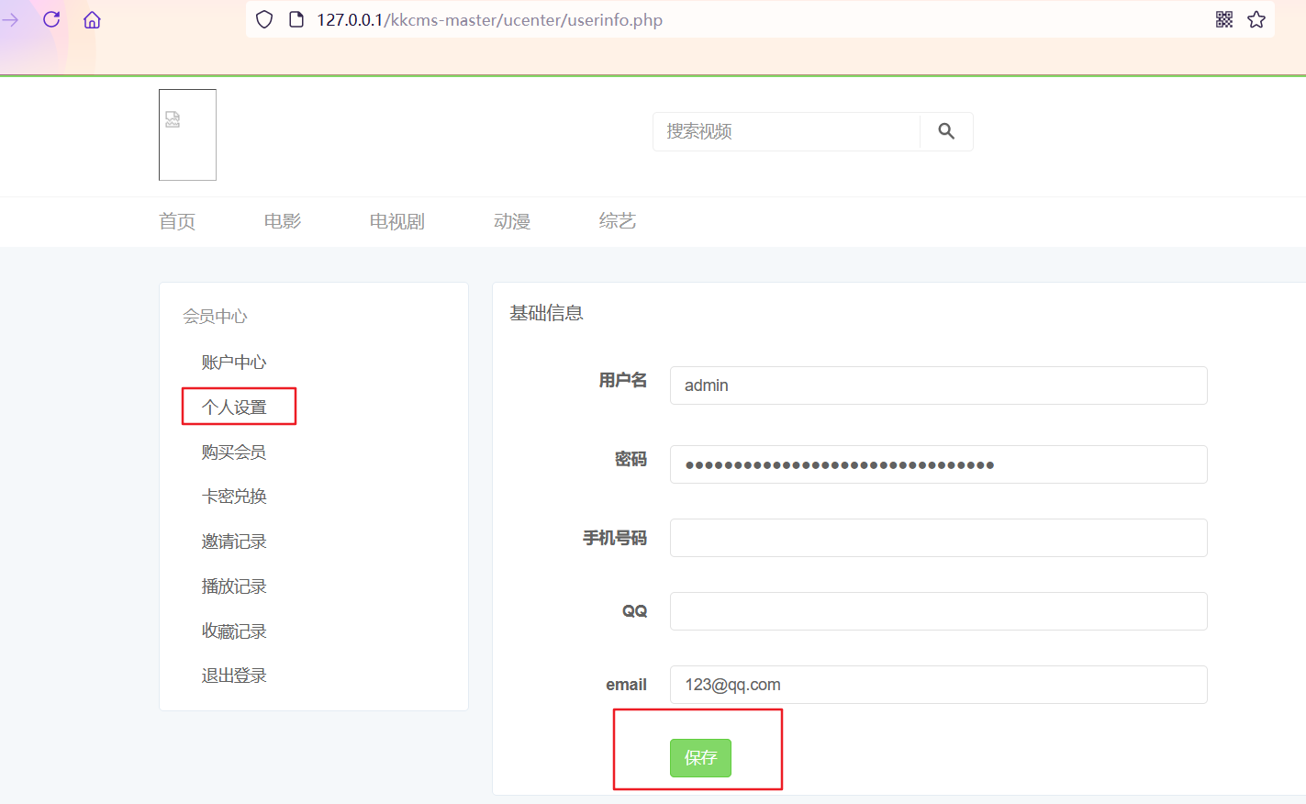Click the forward navigation arrow
The image size is (1306, 804).
point(9,18)
